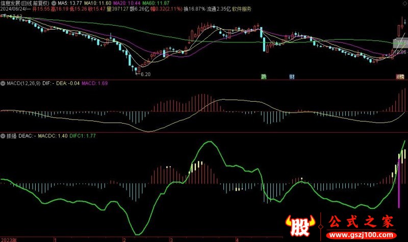Select the MA60: 11.87 moving average label
Viewport: 408px width, 242px height.
click(x=156, y=4)
